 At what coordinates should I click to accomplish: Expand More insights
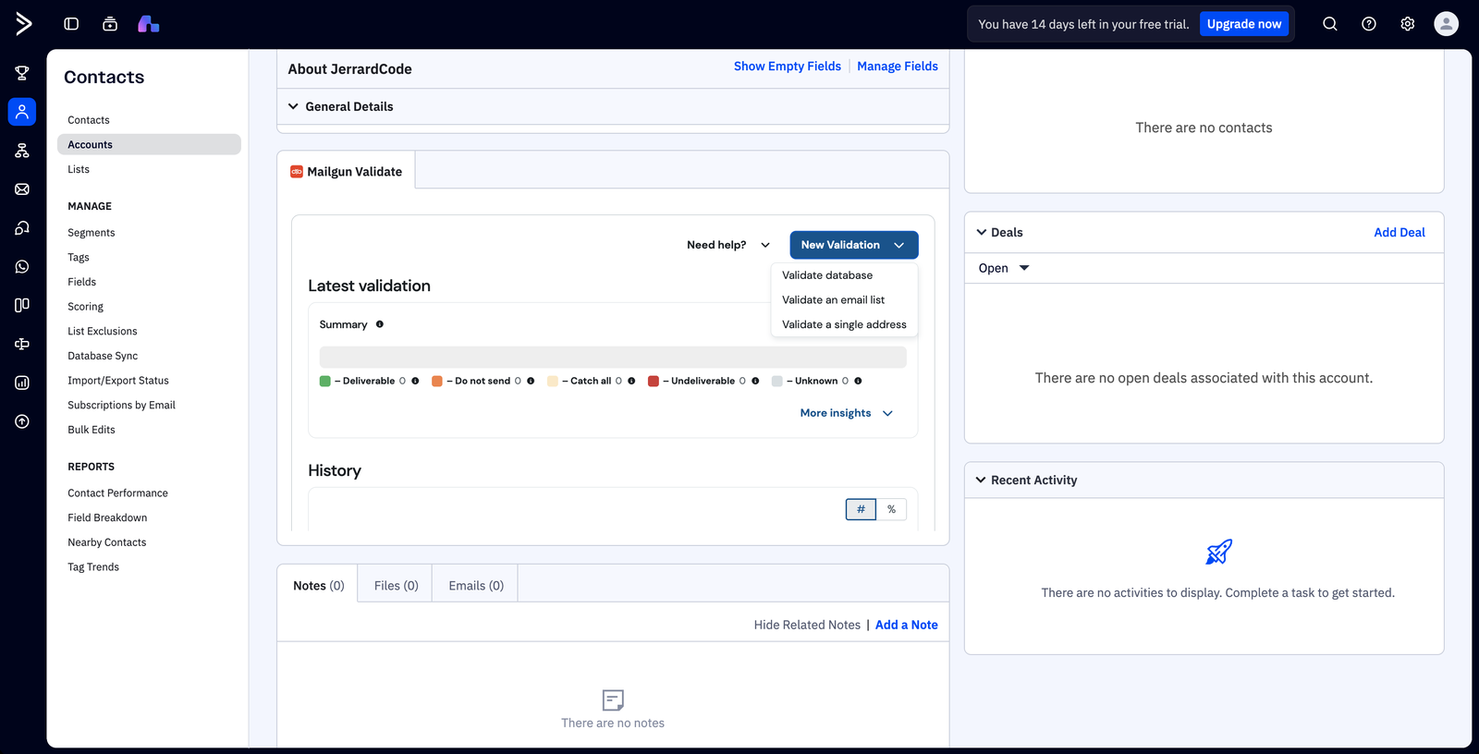pos(847,413)
